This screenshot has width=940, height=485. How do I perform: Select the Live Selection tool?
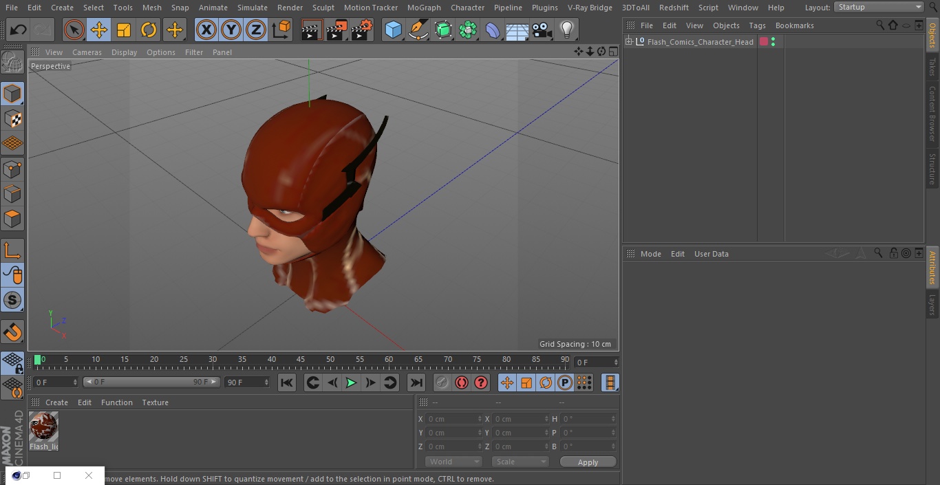pos(74,30)
